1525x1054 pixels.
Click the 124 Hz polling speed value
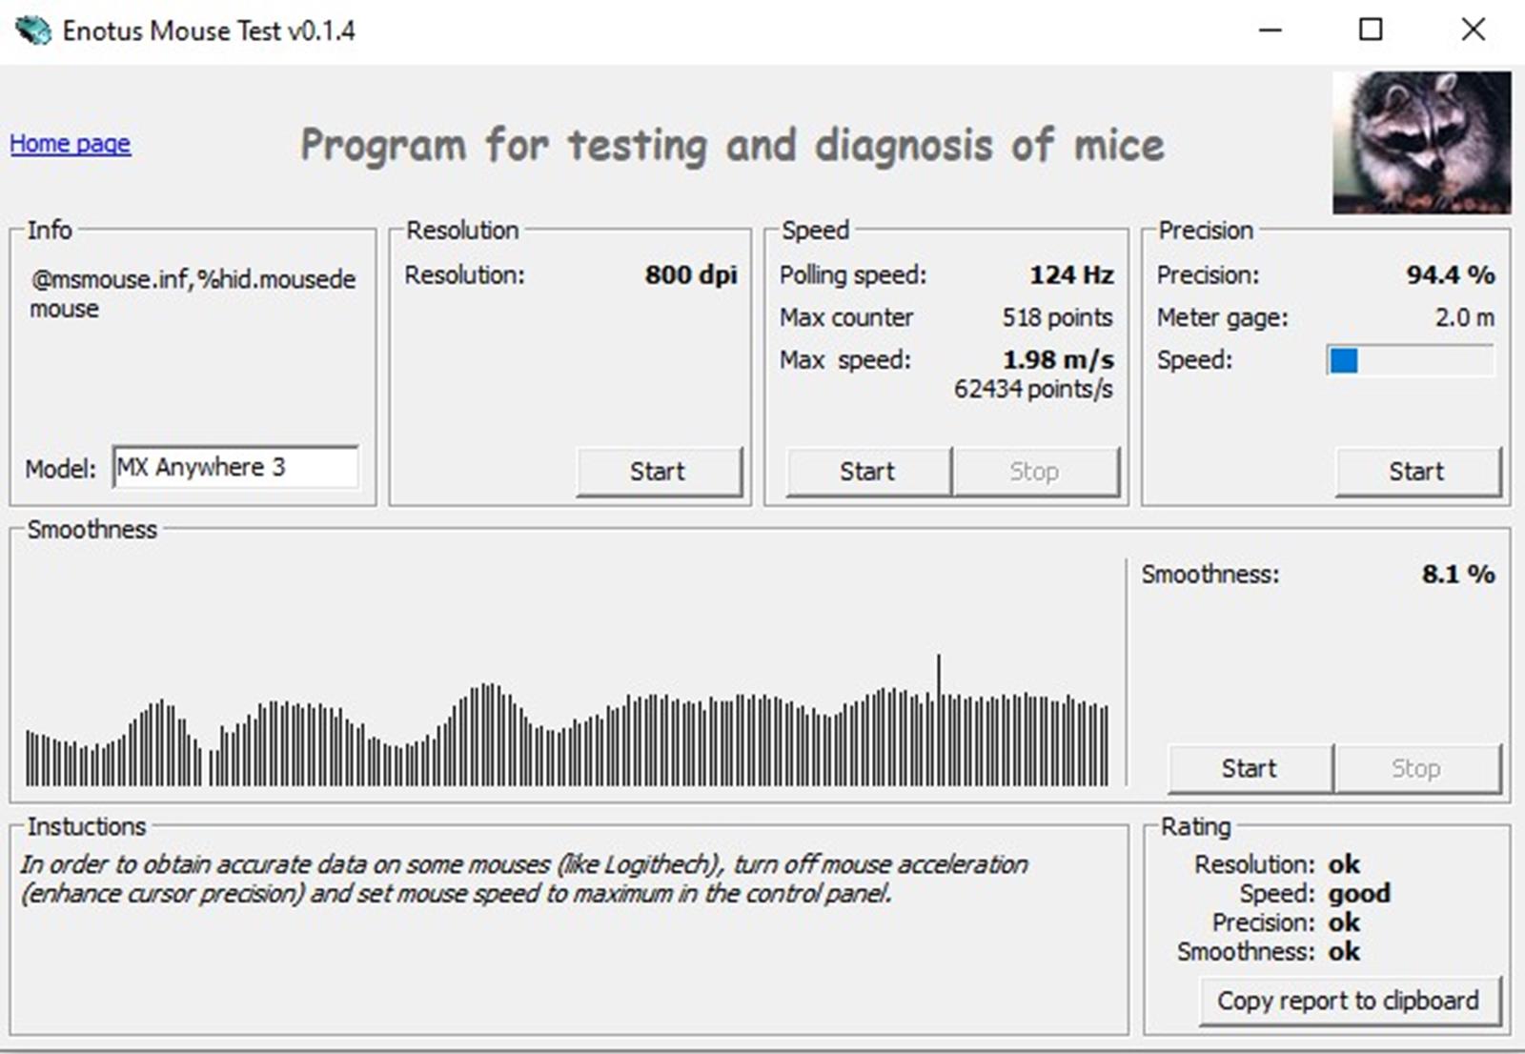coord(1070,275)
